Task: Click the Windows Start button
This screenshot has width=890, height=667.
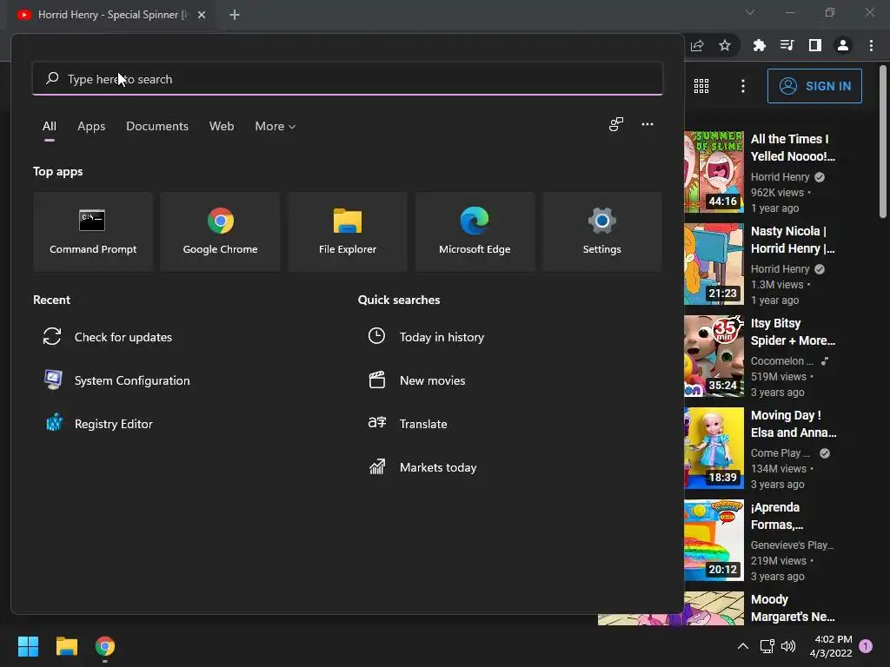Action: coord(28,646)
